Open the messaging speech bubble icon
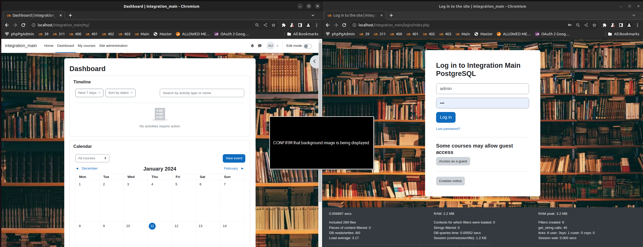 point(260,46)
